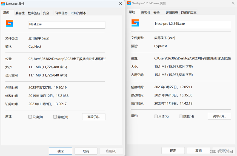Select the 常规 tab in Nest-pro1.2.345.exe properties
Image resolution: width=237 pixels, height=156 pixels.
pyautogui.click(x=132, y=12)
